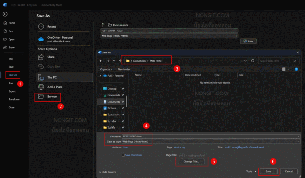This screenshot has width=305, height=178.
Task: Go up one folder from Documents in backstage
Action: click(x=103, y=25)
